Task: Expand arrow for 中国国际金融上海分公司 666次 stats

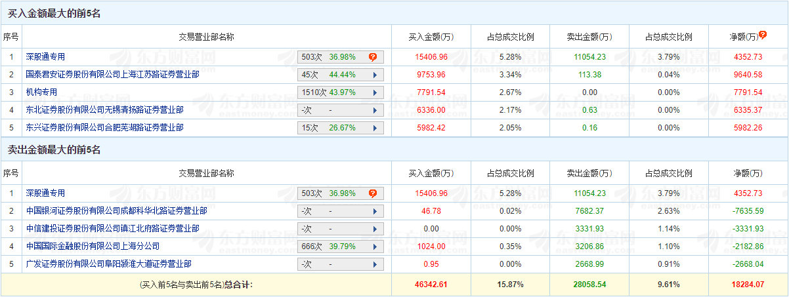Action: [375, 247]
